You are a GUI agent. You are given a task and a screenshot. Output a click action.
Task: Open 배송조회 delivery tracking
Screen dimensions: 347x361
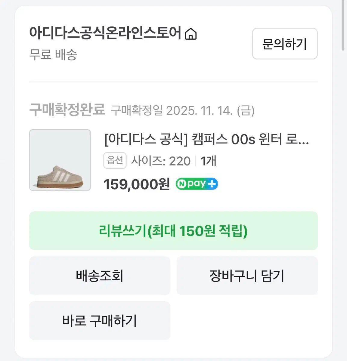coord(100,276)
